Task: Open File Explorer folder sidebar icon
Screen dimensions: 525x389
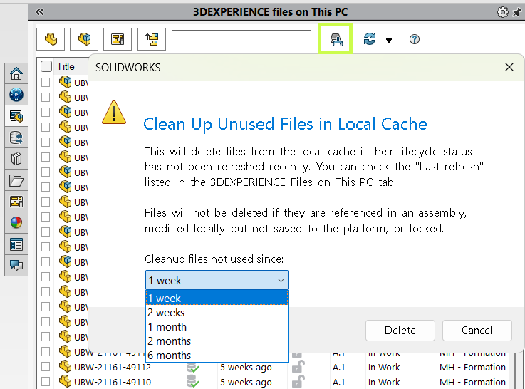Action: tap(16, 180)
